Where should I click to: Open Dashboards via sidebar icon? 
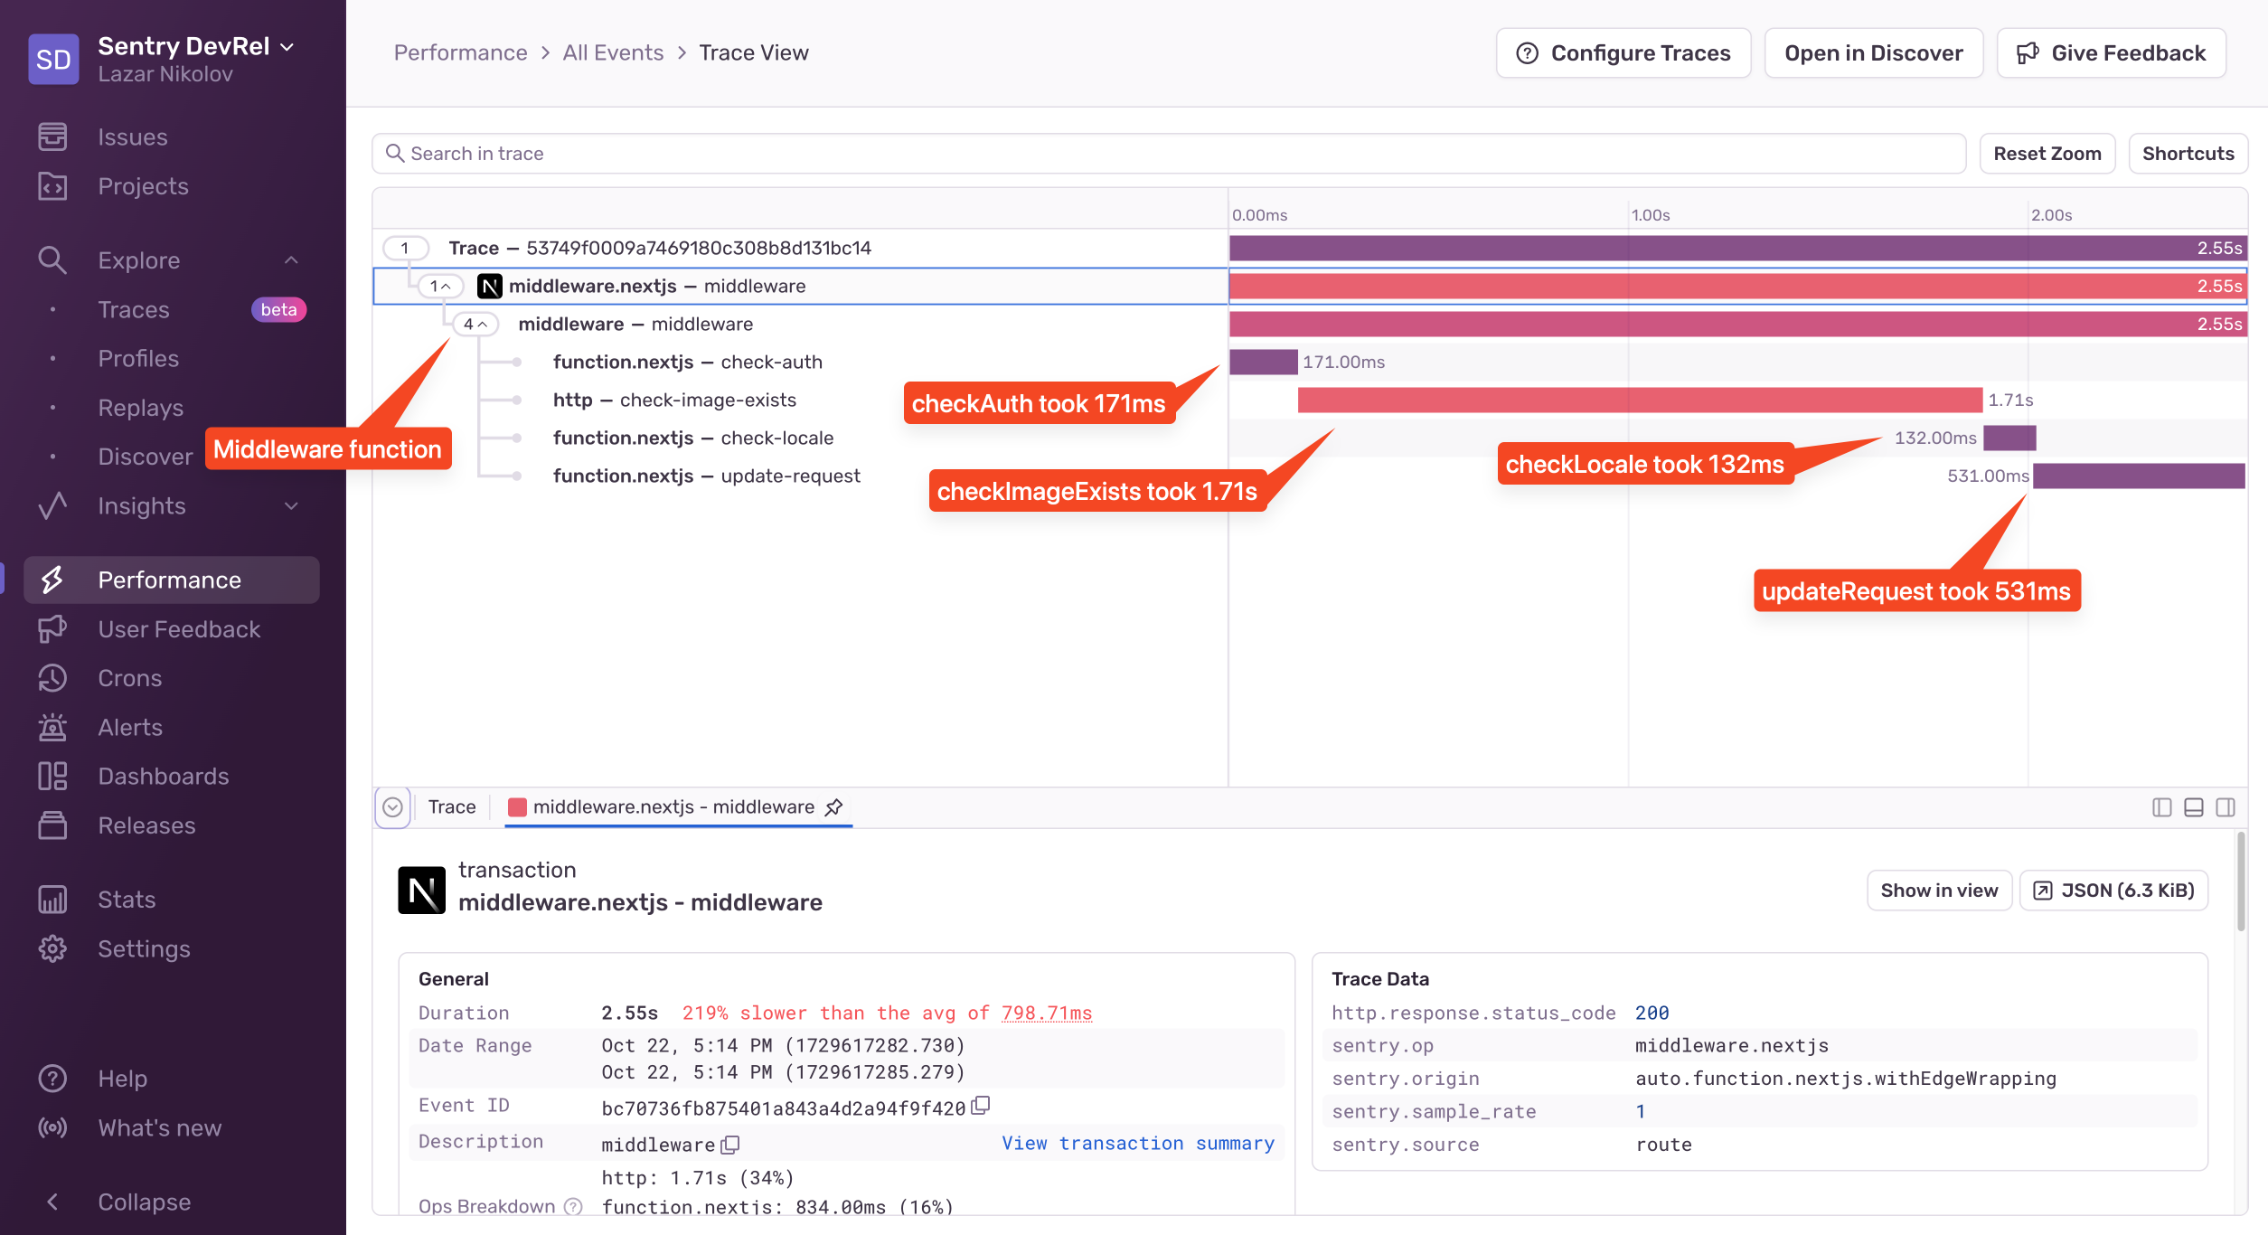pyautogui.click(x=52, y=776)
